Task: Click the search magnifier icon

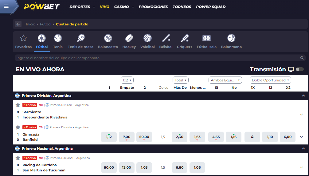Action: point(302,58)
